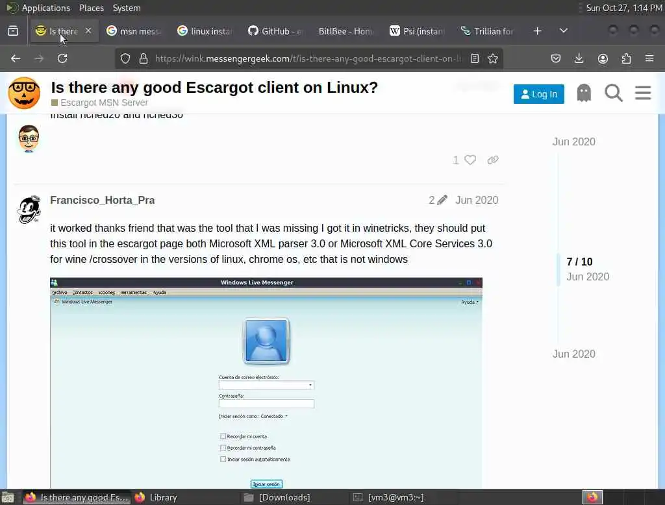Open Firefox application hamburger menu
The height and width of the screenshot is (505, 665).
649,58
